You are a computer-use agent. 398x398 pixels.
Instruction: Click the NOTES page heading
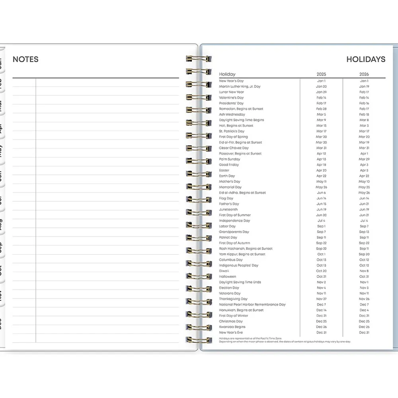(25, 59)
